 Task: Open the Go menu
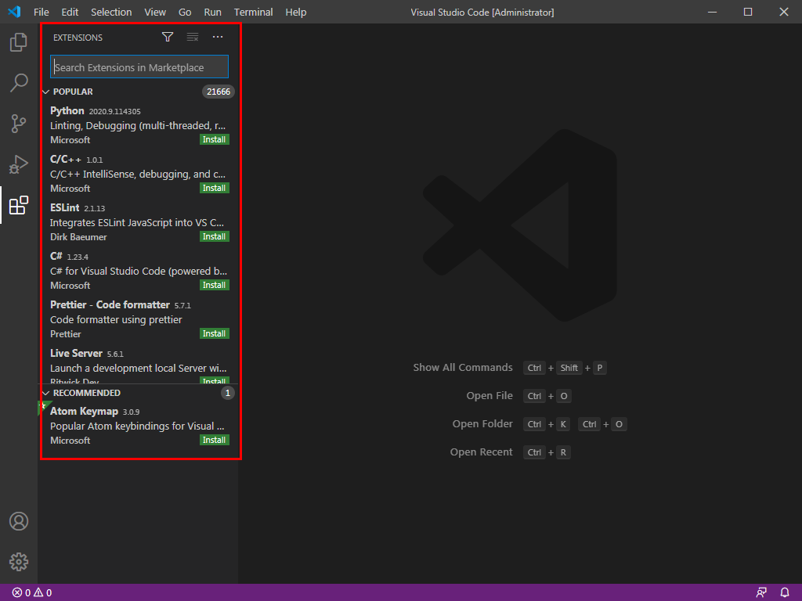point(185,12)
